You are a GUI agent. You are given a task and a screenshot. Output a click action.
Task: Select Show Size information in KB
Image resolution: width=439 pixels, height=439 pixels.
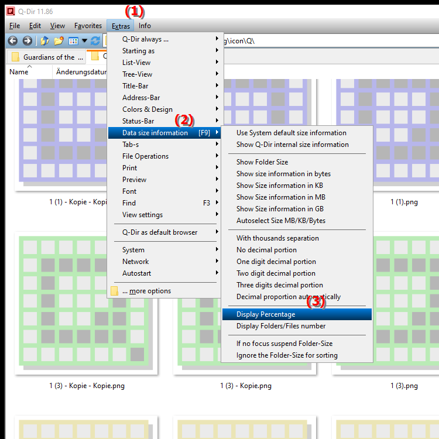click(x=297, y=186)
